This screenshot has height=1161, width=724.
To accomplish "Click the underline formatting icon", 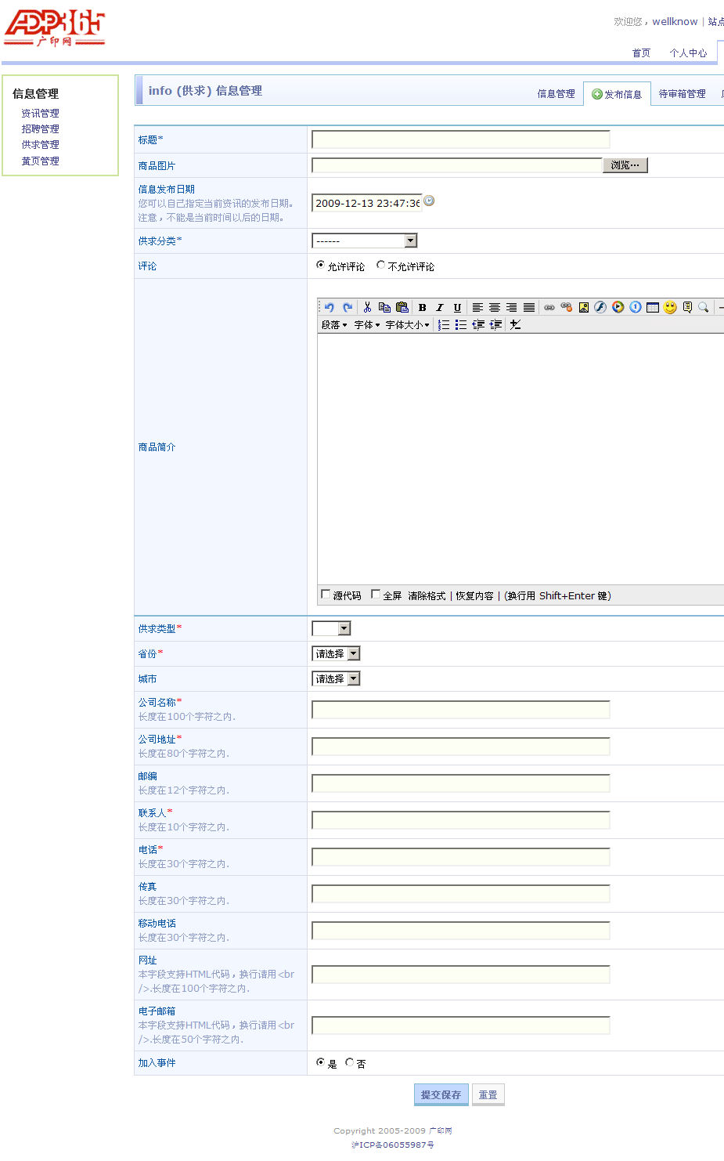I will click(457, 307).
